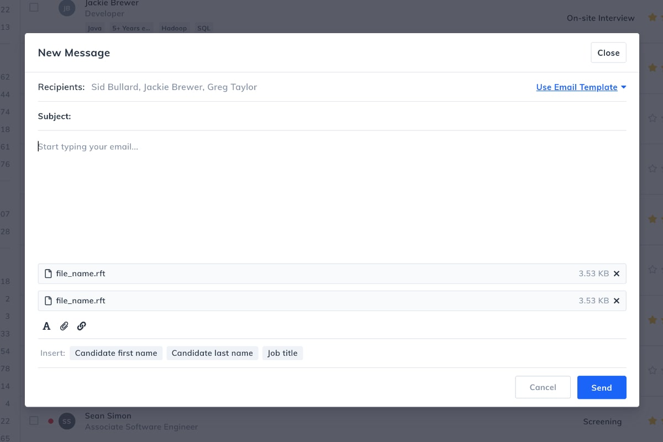
Task: Select the On-site Interview stage label
Action: coord(601,18)
